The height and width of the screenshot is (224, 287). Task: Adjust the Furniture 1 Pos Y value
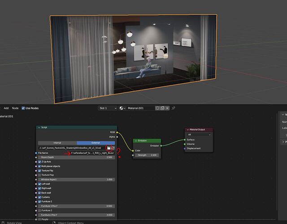pos(77,206)
